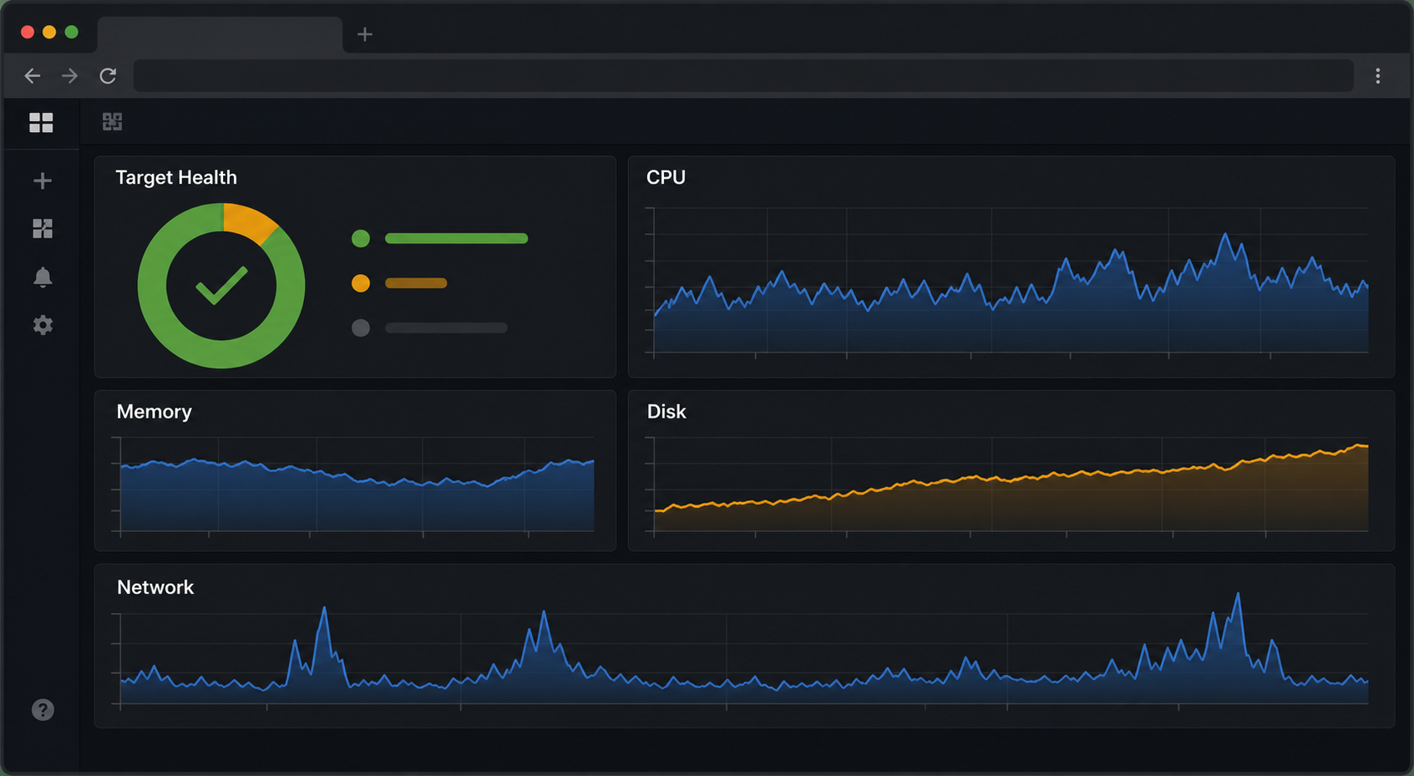The height and width of the screenshot is (776, 1414).
Task: Click the Memory panel title
Action: pos(155,412)
